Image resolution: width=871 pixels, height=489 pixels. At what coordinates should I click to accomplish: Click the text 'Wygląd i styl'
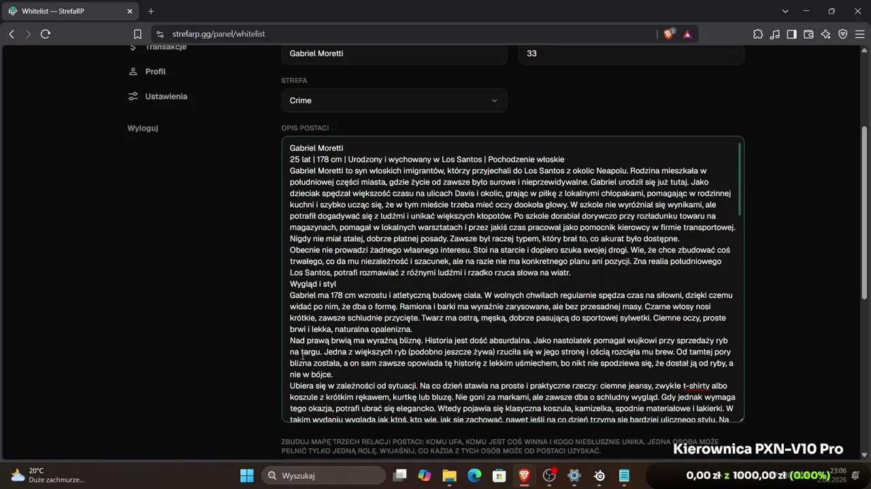(313, 284)
